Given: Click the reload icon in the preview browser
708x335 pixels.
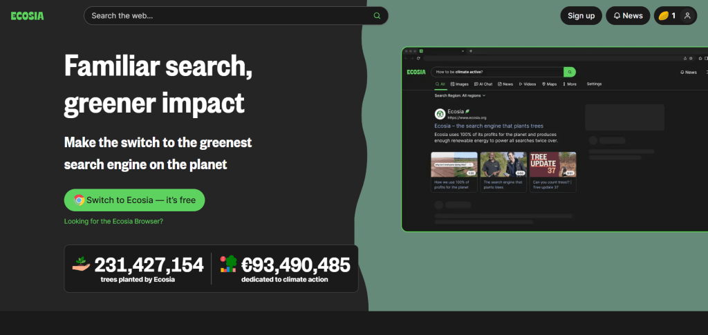Looking at the screenshot, I should [418, 58].
